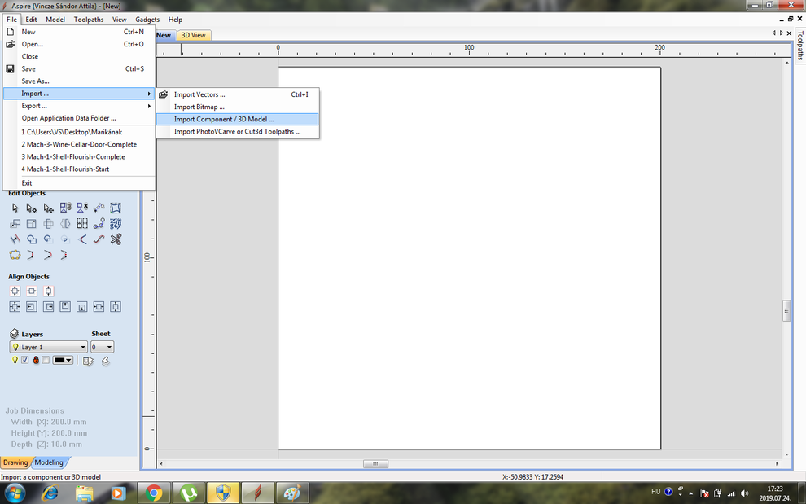Open recent file Mach-3-Wine-Cellar-Door-Complete

coord(79,144)
